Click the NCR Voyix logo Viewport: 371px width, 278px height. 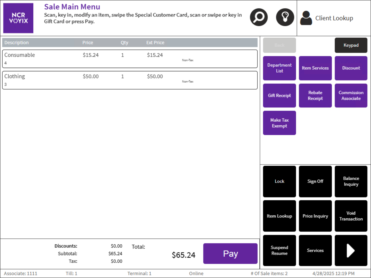click(18, 18)
